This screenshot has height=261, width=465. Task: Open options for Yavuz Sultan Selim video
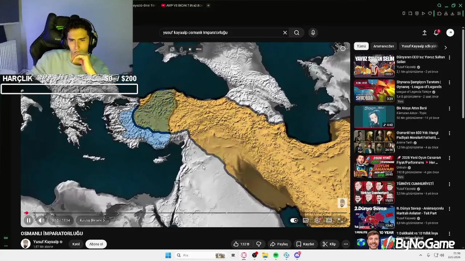pos(449,58)
